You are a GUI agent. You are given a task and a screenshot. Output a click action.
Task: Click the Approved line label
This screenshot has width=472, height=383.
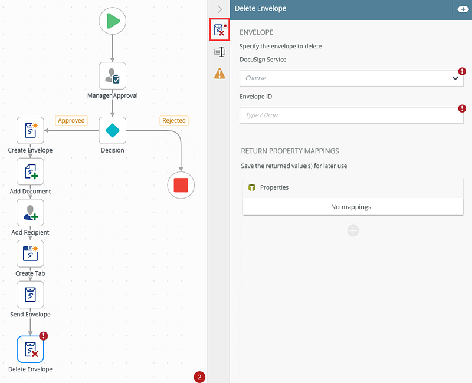(71, 120)
